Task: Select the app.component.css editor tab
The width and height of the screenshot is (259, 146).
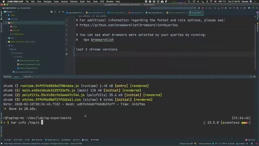Action: point(155,13)
